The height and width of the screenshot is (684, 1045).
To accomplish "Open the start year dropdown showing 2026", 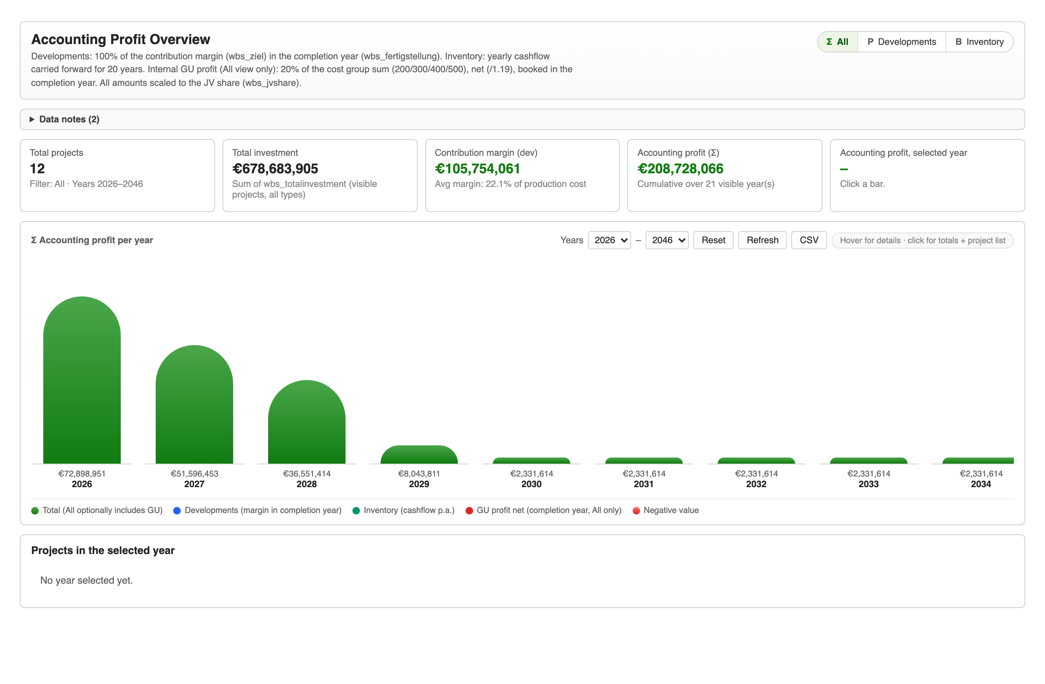I will pos(609,240).
